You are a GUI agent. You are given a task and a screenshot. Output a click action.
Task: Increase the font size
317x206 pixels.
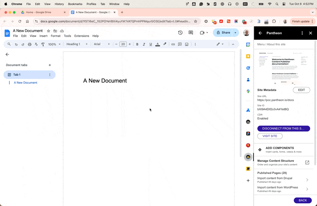tap(130, 44)
